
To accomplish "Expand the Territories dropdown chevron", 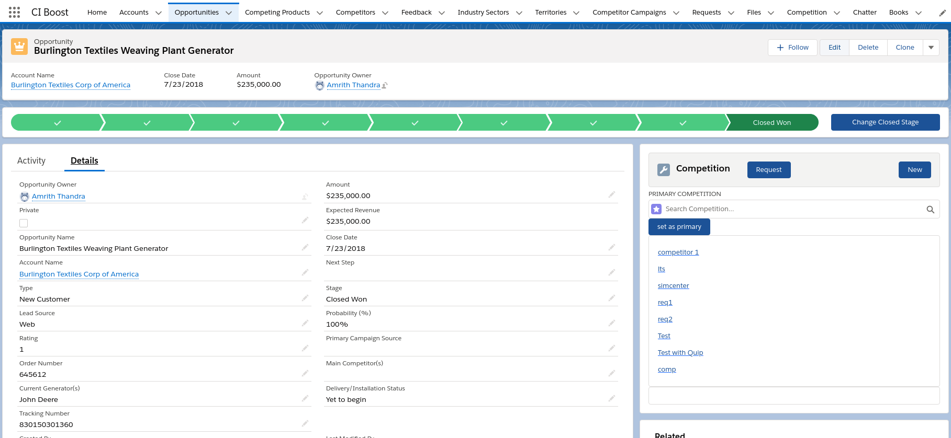I will coord(576,13).
